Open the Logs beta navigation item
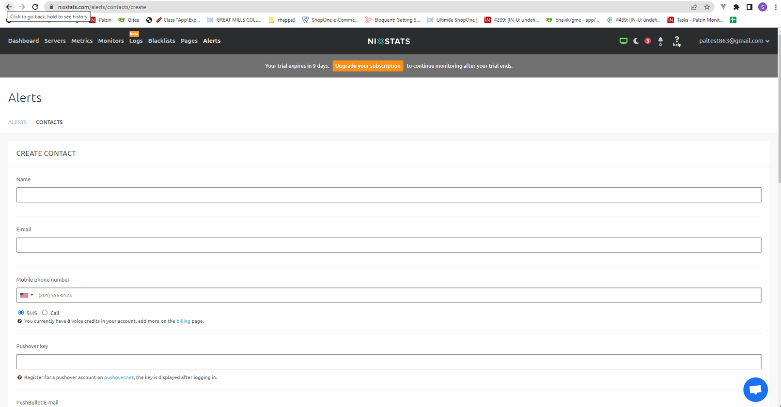781x407 pixels. (x=136, y=41)
